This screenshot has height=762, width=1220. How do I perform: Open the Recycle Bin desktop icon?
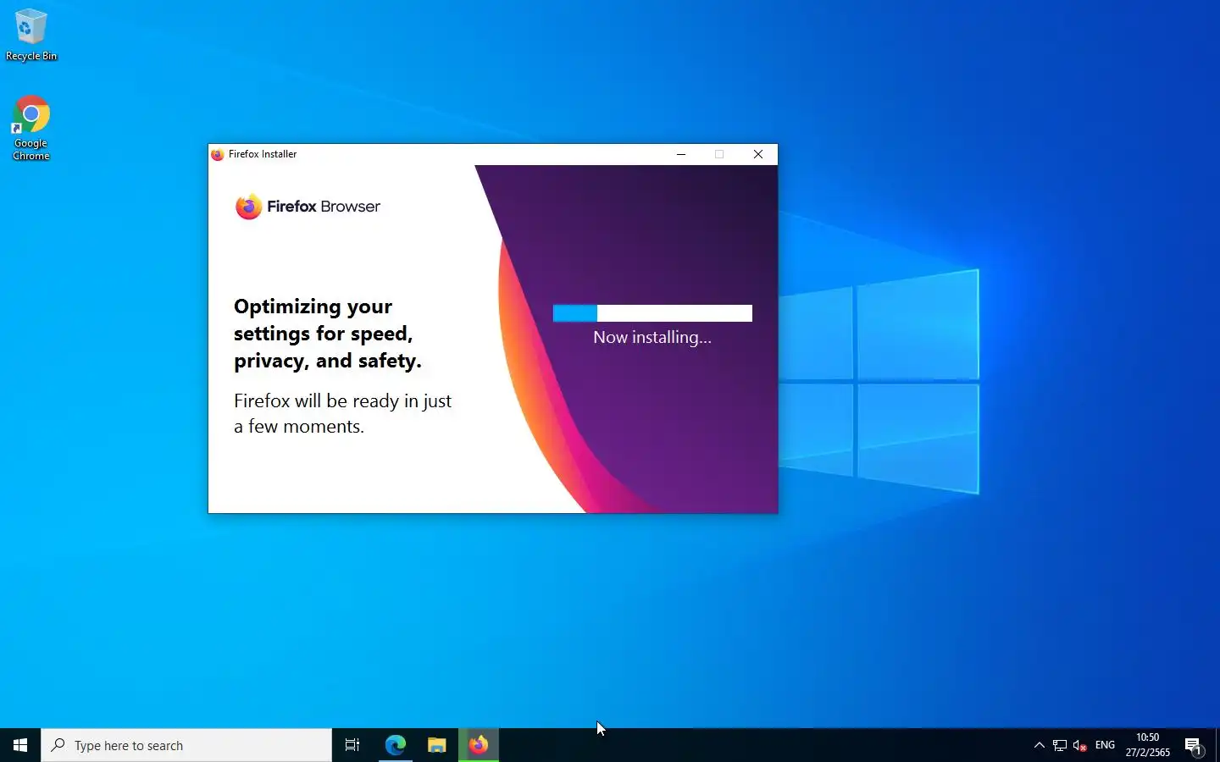pos(30,36)
